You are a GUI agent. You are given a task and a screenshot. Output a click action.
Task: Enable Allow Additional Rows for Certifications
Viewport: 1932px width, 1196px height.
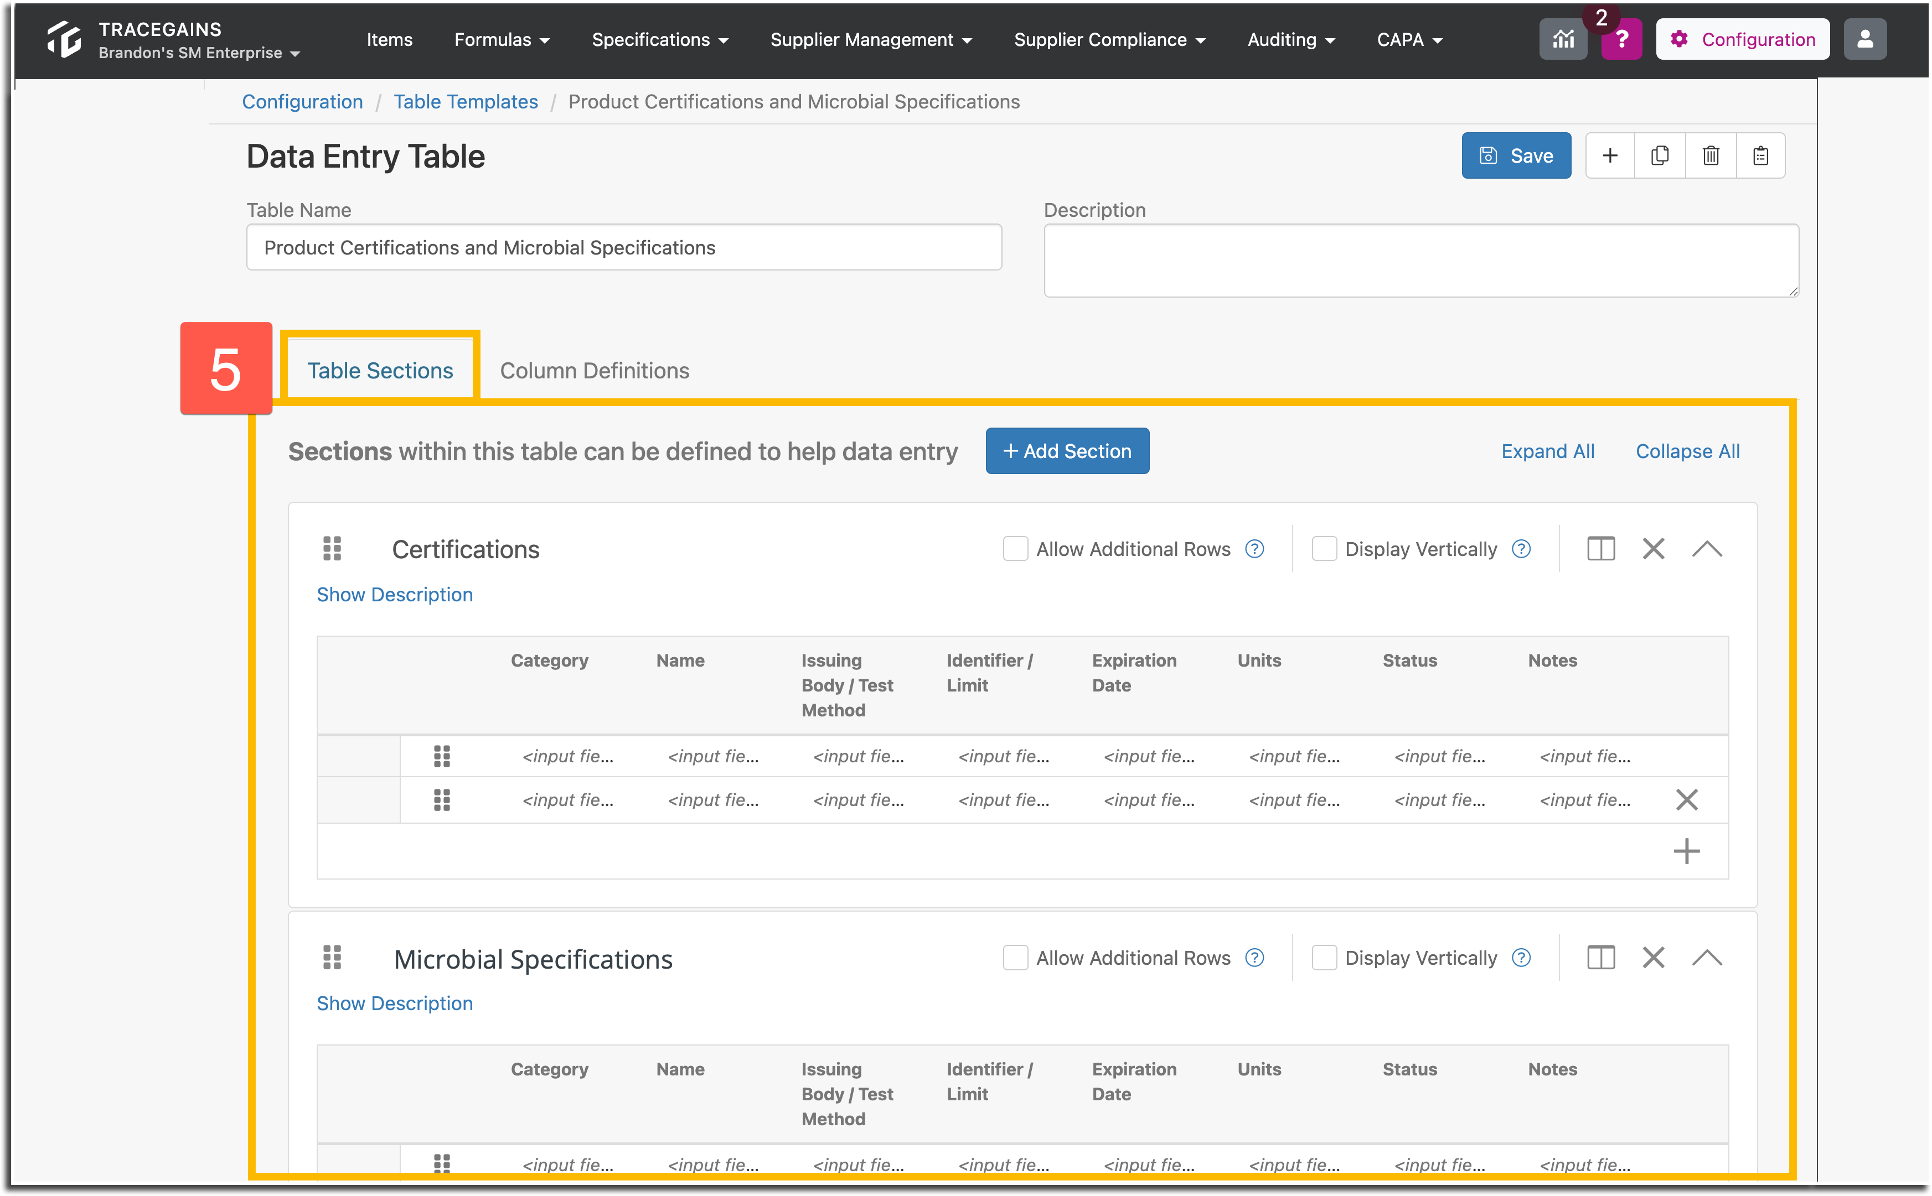1015,549
